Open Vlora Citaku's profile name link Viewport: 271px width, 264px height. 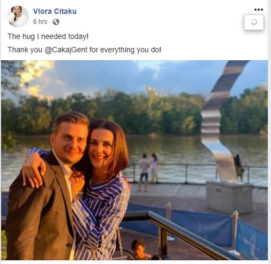tap(55, 11)
